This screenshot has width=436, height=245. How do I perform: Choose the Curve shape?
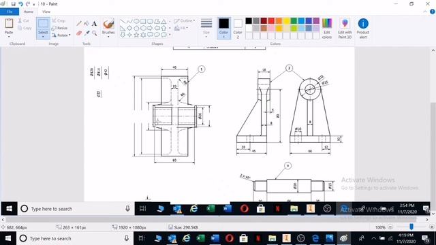click(129, 21)
